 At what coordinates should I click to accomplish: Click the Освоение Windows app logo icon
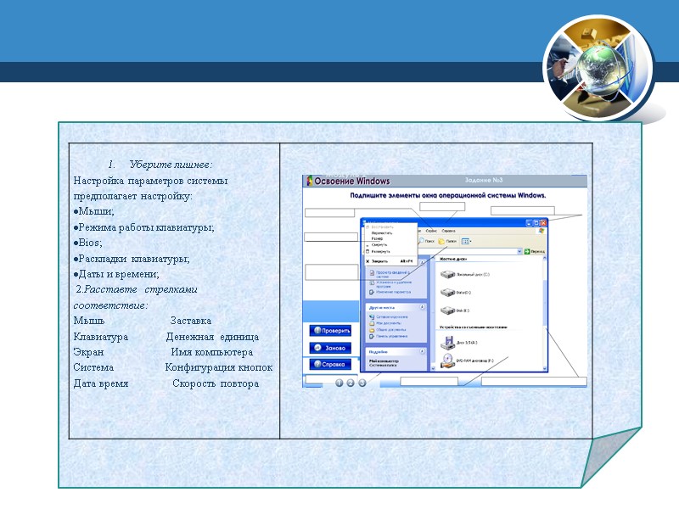click(x=309, y=181)
